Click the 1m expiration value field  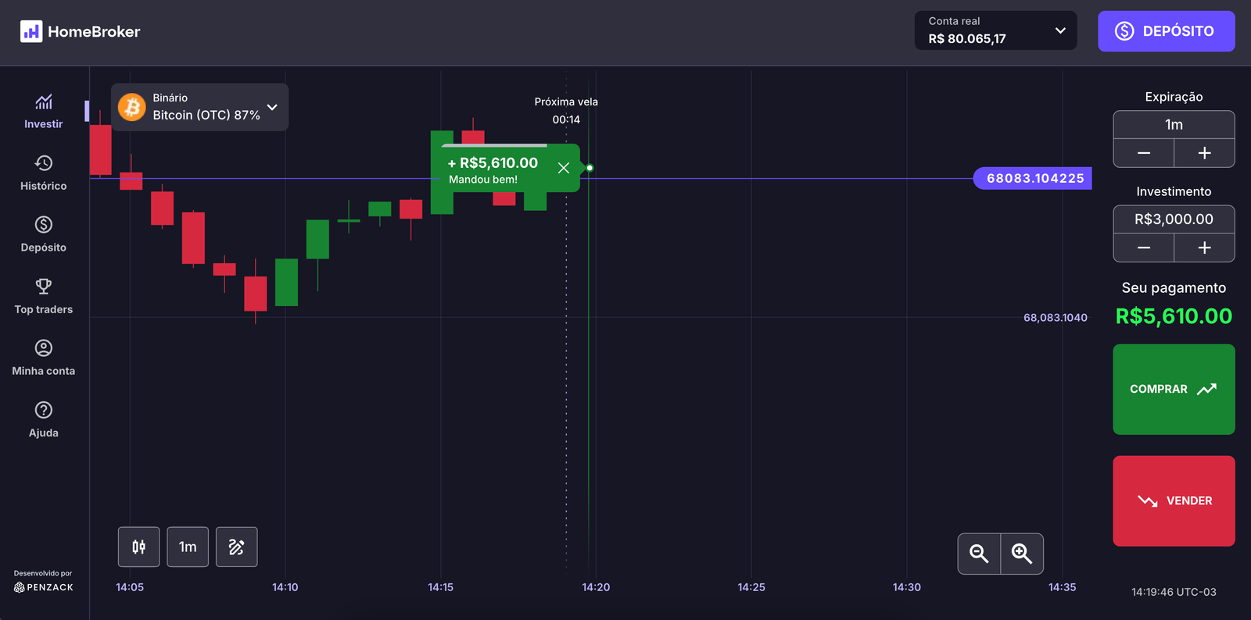pos(1174,125)
